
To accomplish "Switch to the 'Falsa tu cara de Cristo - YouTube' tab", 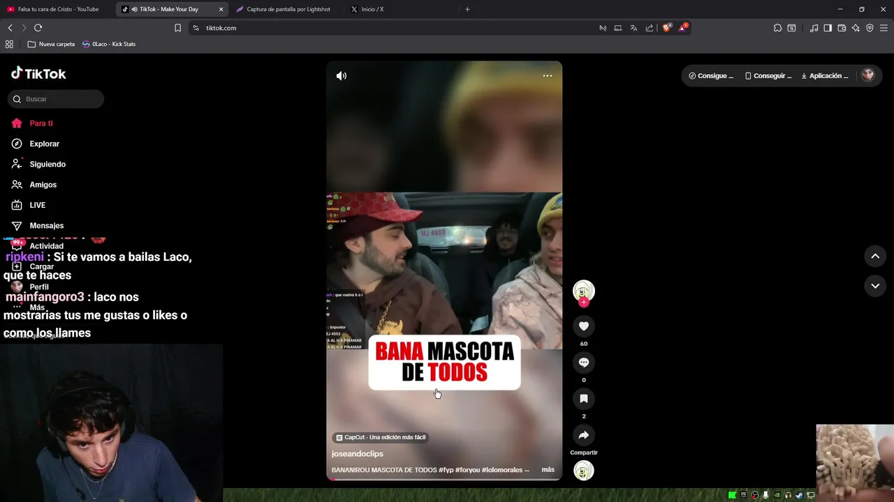I will point(58,9).
